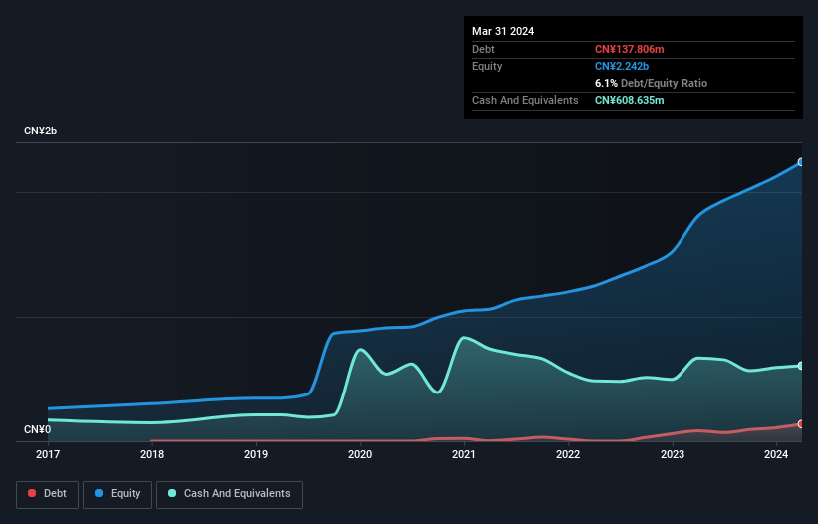Click the Mar 31 2024 tooltip date
Image resolution: width=818 pixels, height=524 pixels.
tap(503, 31)
